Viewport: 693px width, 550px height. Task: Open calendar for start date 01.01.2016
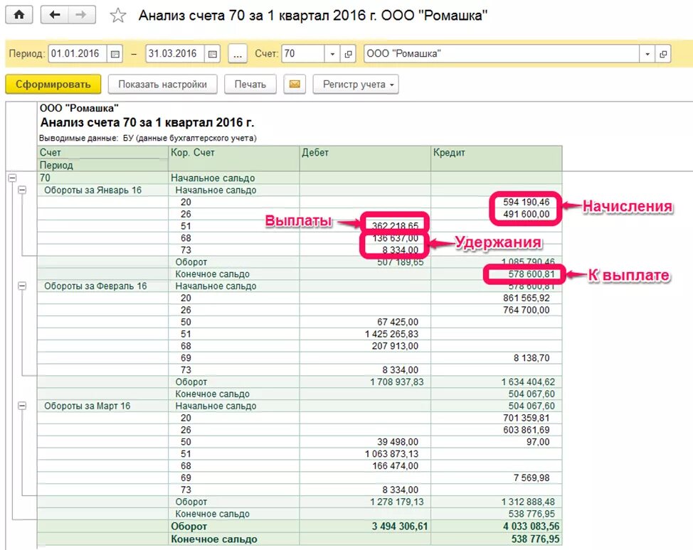coord(115,54)
